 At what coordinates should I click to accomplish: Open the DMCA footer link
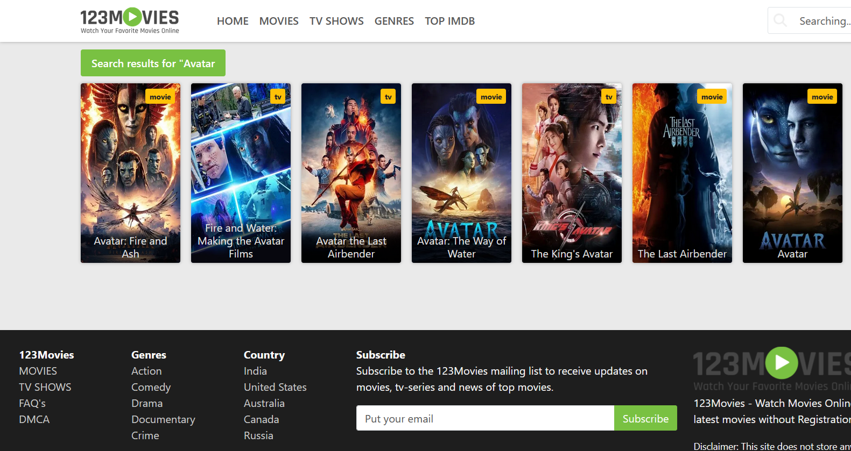[34, 419]
